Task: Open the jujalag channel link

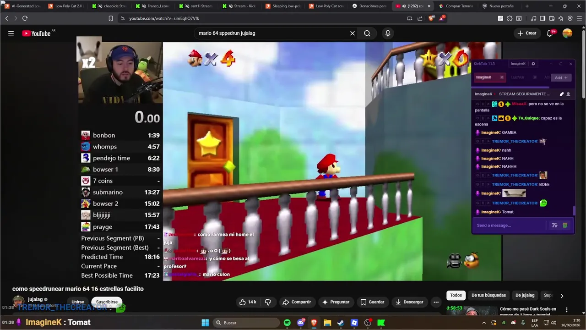Action: pos(35,299)
